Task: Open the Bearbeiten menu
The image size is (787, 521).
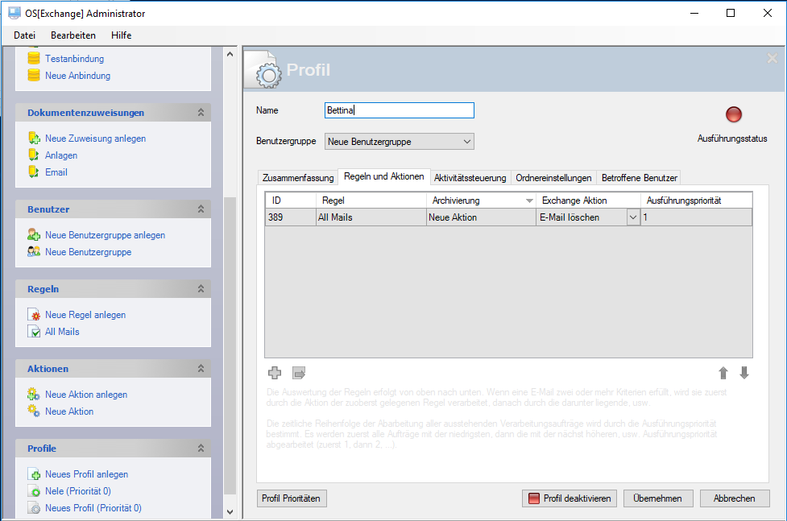Action: [x=73, y=35]
